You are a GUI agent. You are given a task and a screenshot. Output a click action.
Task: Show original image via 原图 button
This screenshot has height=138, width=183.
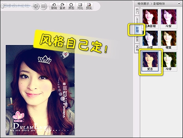[71, 6]
